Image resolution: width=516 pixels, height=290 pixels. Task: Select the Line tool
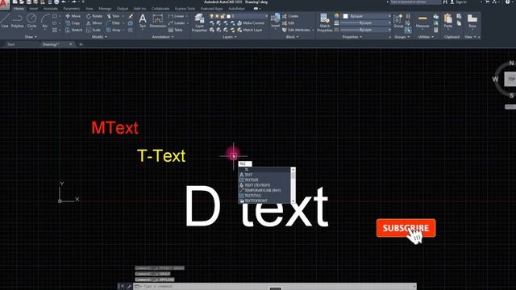coord(5,20)
